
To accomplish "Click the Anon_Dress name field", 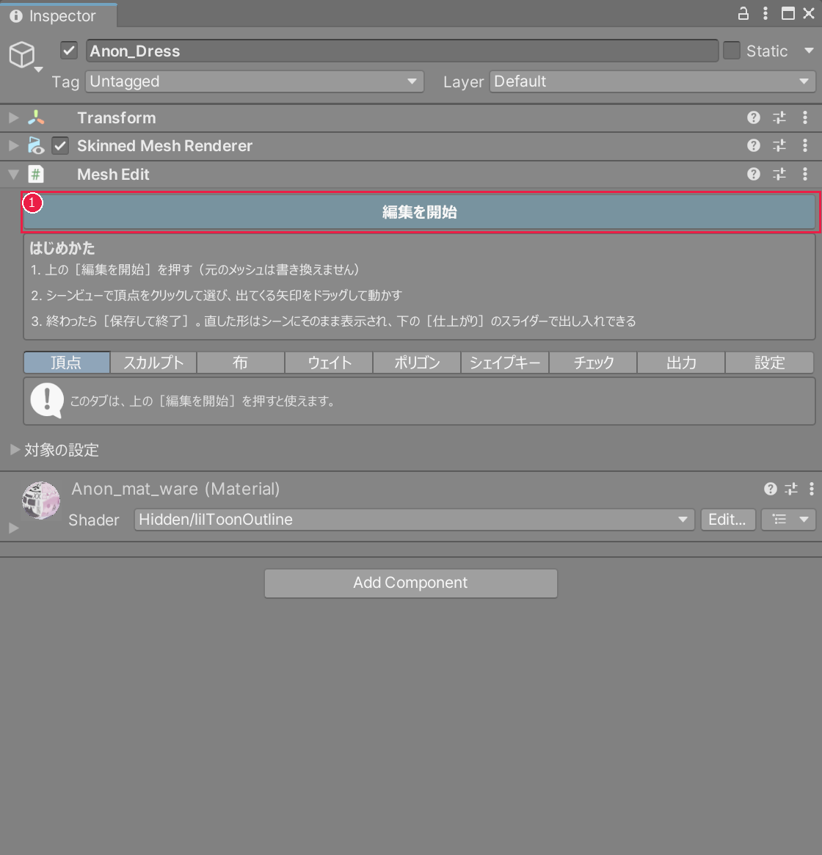I will click(x=402, y=51).
